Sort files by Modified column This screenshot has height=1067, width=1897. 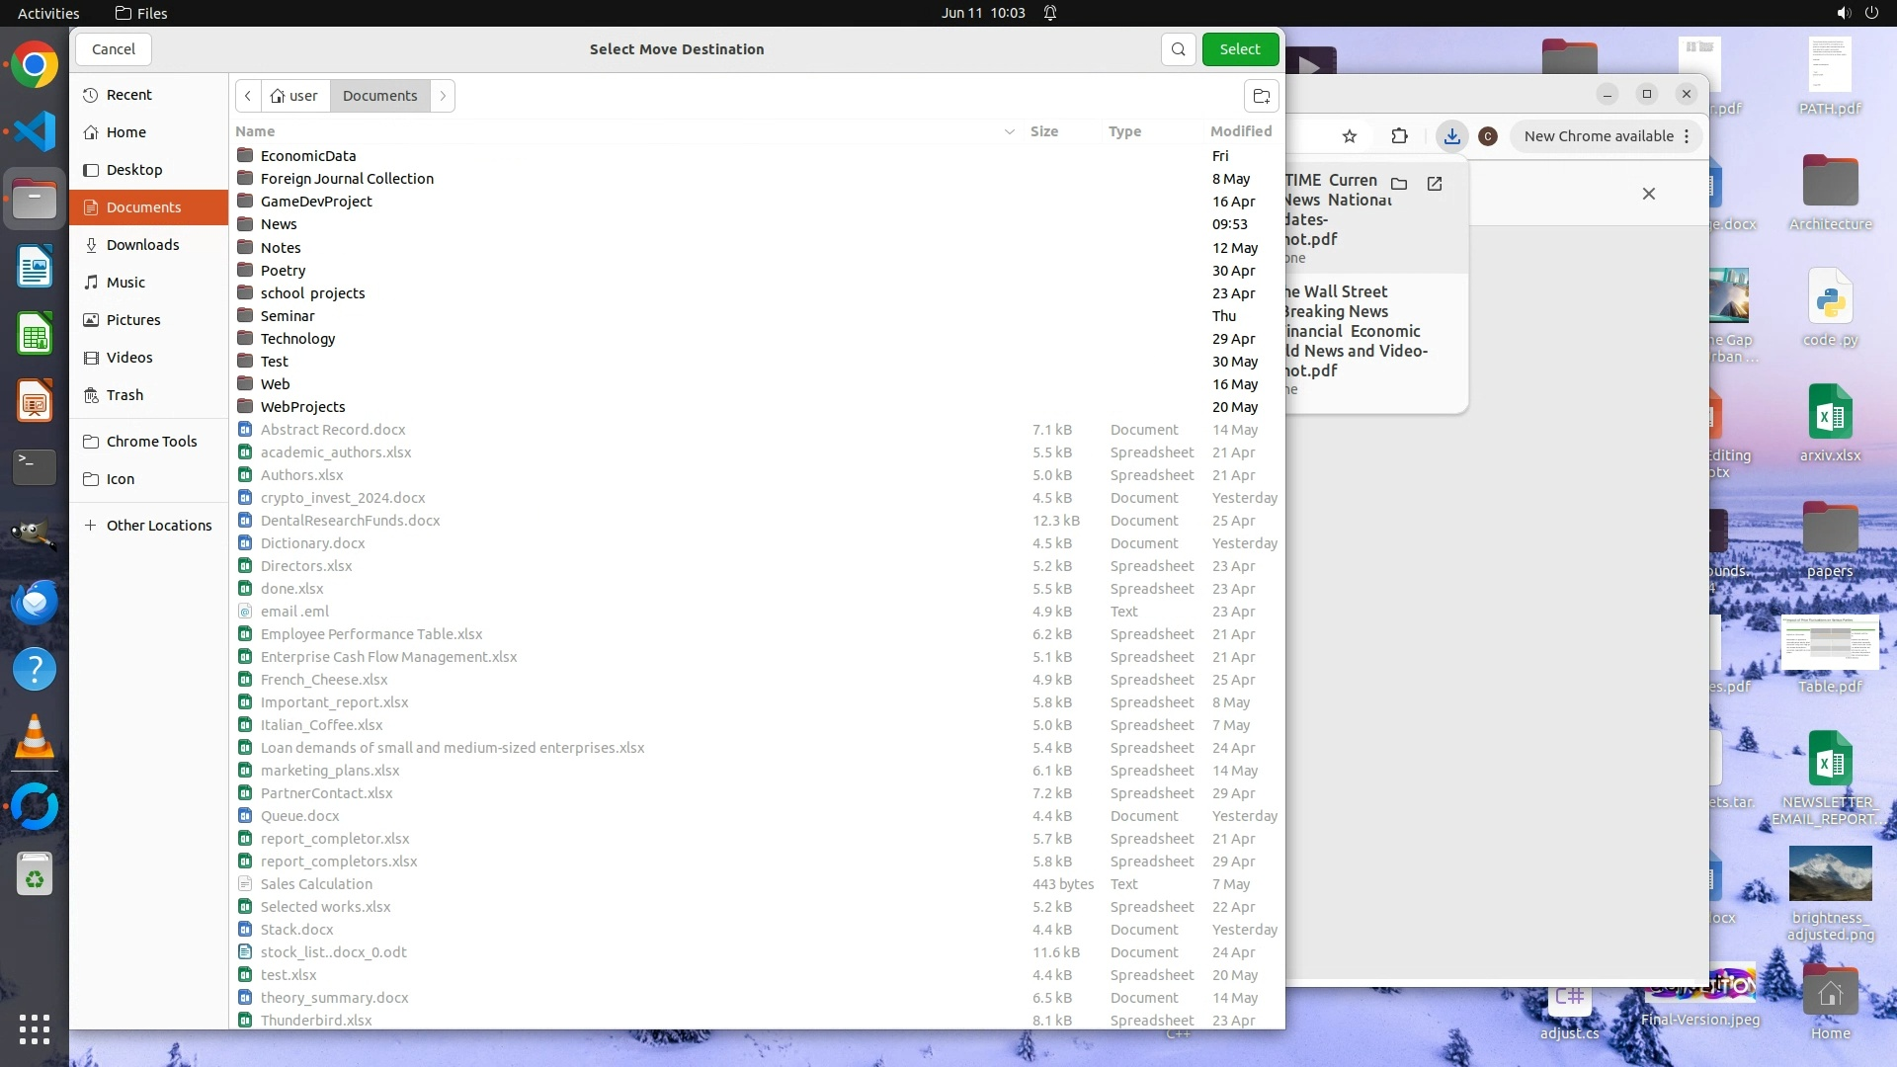tap(1240, 131)
